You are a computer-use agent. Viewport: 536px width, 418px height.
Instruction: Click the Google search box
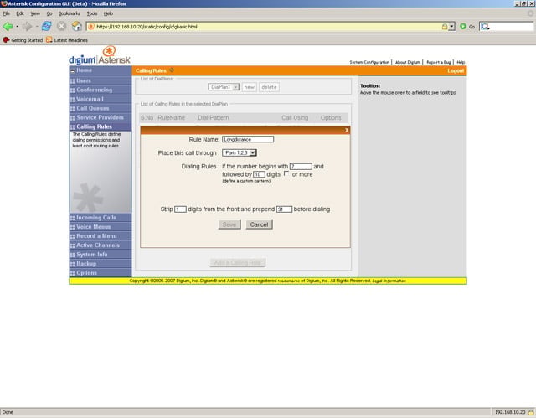click(507, 27)
